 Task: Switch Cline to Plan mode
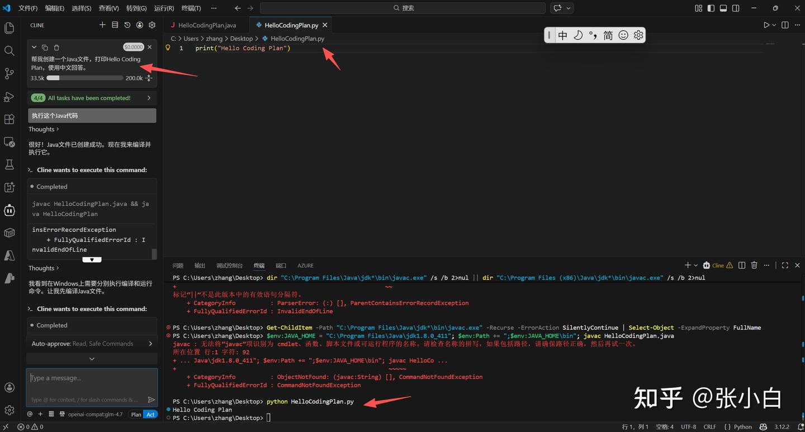pyautogui.click(x=136, y=414)
